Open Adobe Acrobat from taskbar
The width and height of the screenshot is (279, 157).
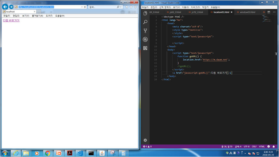click(x=70, y=153)
